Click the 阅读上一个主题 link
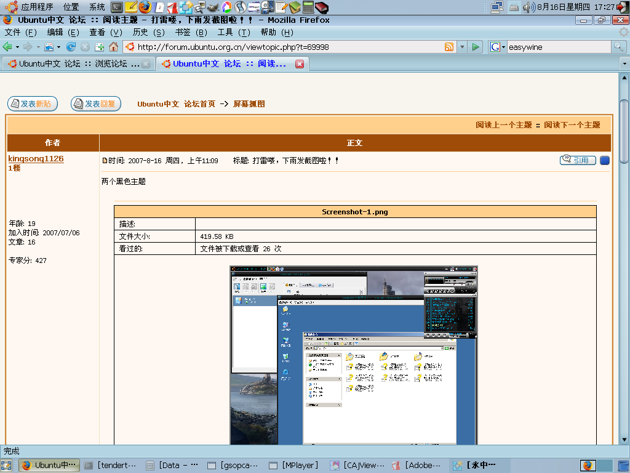Image resolution: width=630 pixels, height=473 pixels. pyautogui.click(x=503, y=125)
